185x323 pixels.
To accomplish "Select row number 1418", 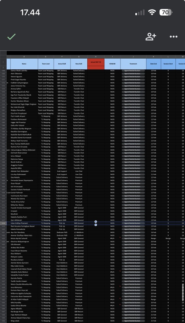I will [x=3, y=223].
